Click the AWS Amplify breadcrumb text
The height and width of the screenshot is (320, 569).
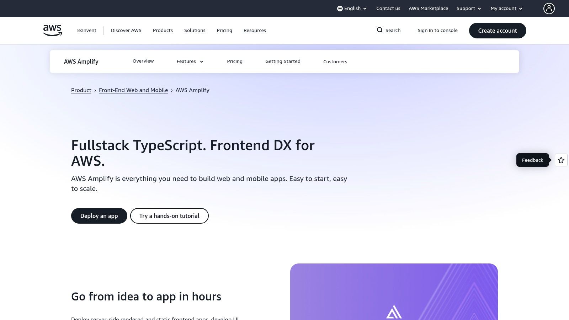[192, 90]
